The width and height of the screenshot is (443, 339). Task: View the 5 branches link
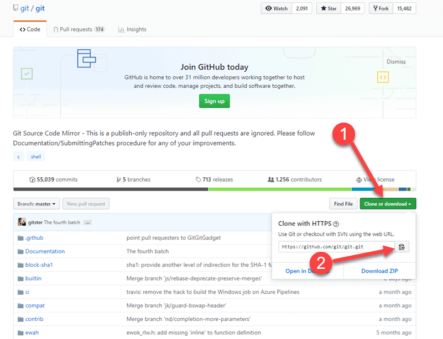point(133,179)
